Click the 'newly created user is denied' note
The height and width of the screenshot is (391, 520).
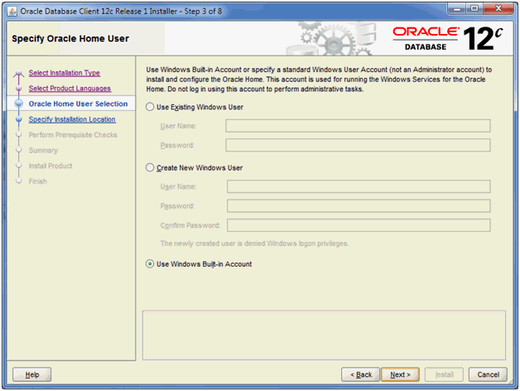tap(254, 244)
